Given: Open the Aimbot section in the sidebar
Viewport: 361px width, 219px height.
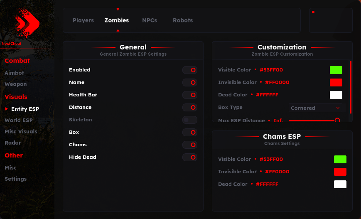Looking at the screenshot, I should pos(14,73).
